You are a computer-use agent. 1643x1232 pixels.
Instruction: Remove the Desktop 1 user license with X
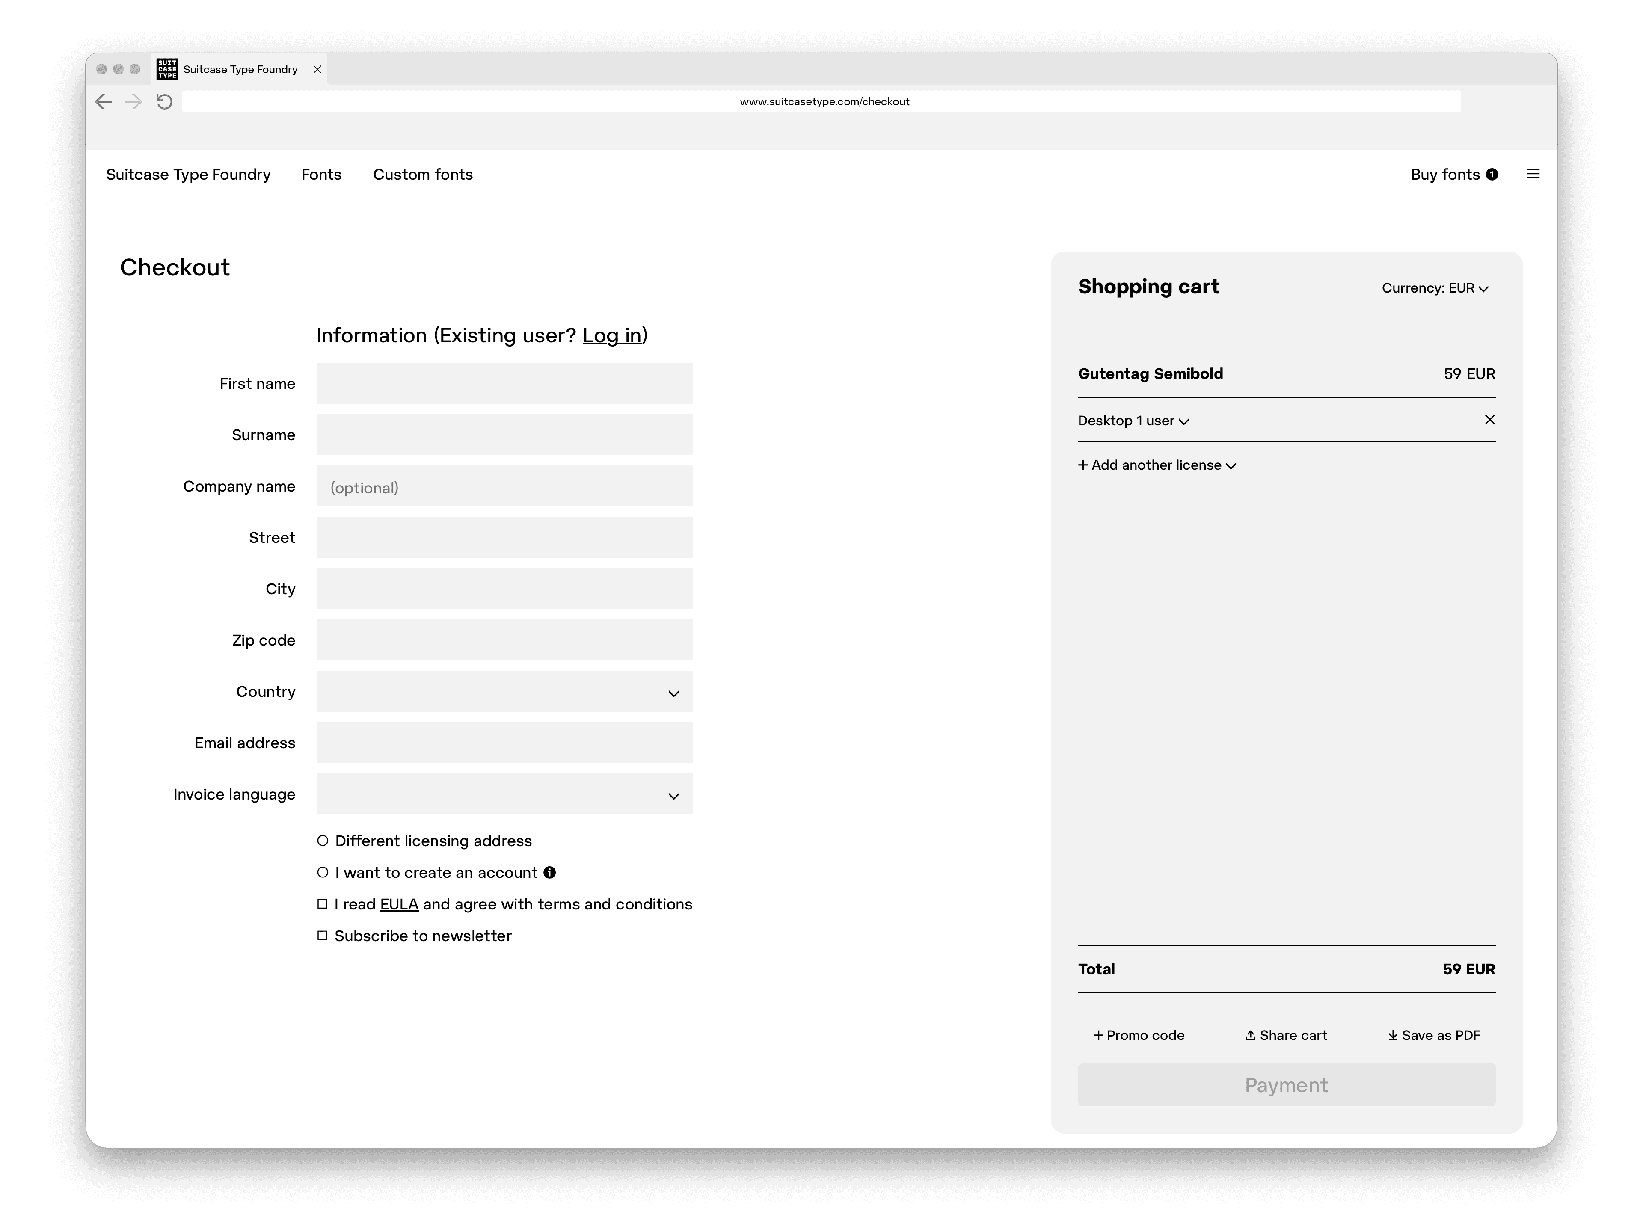[x=1489, y=420]
